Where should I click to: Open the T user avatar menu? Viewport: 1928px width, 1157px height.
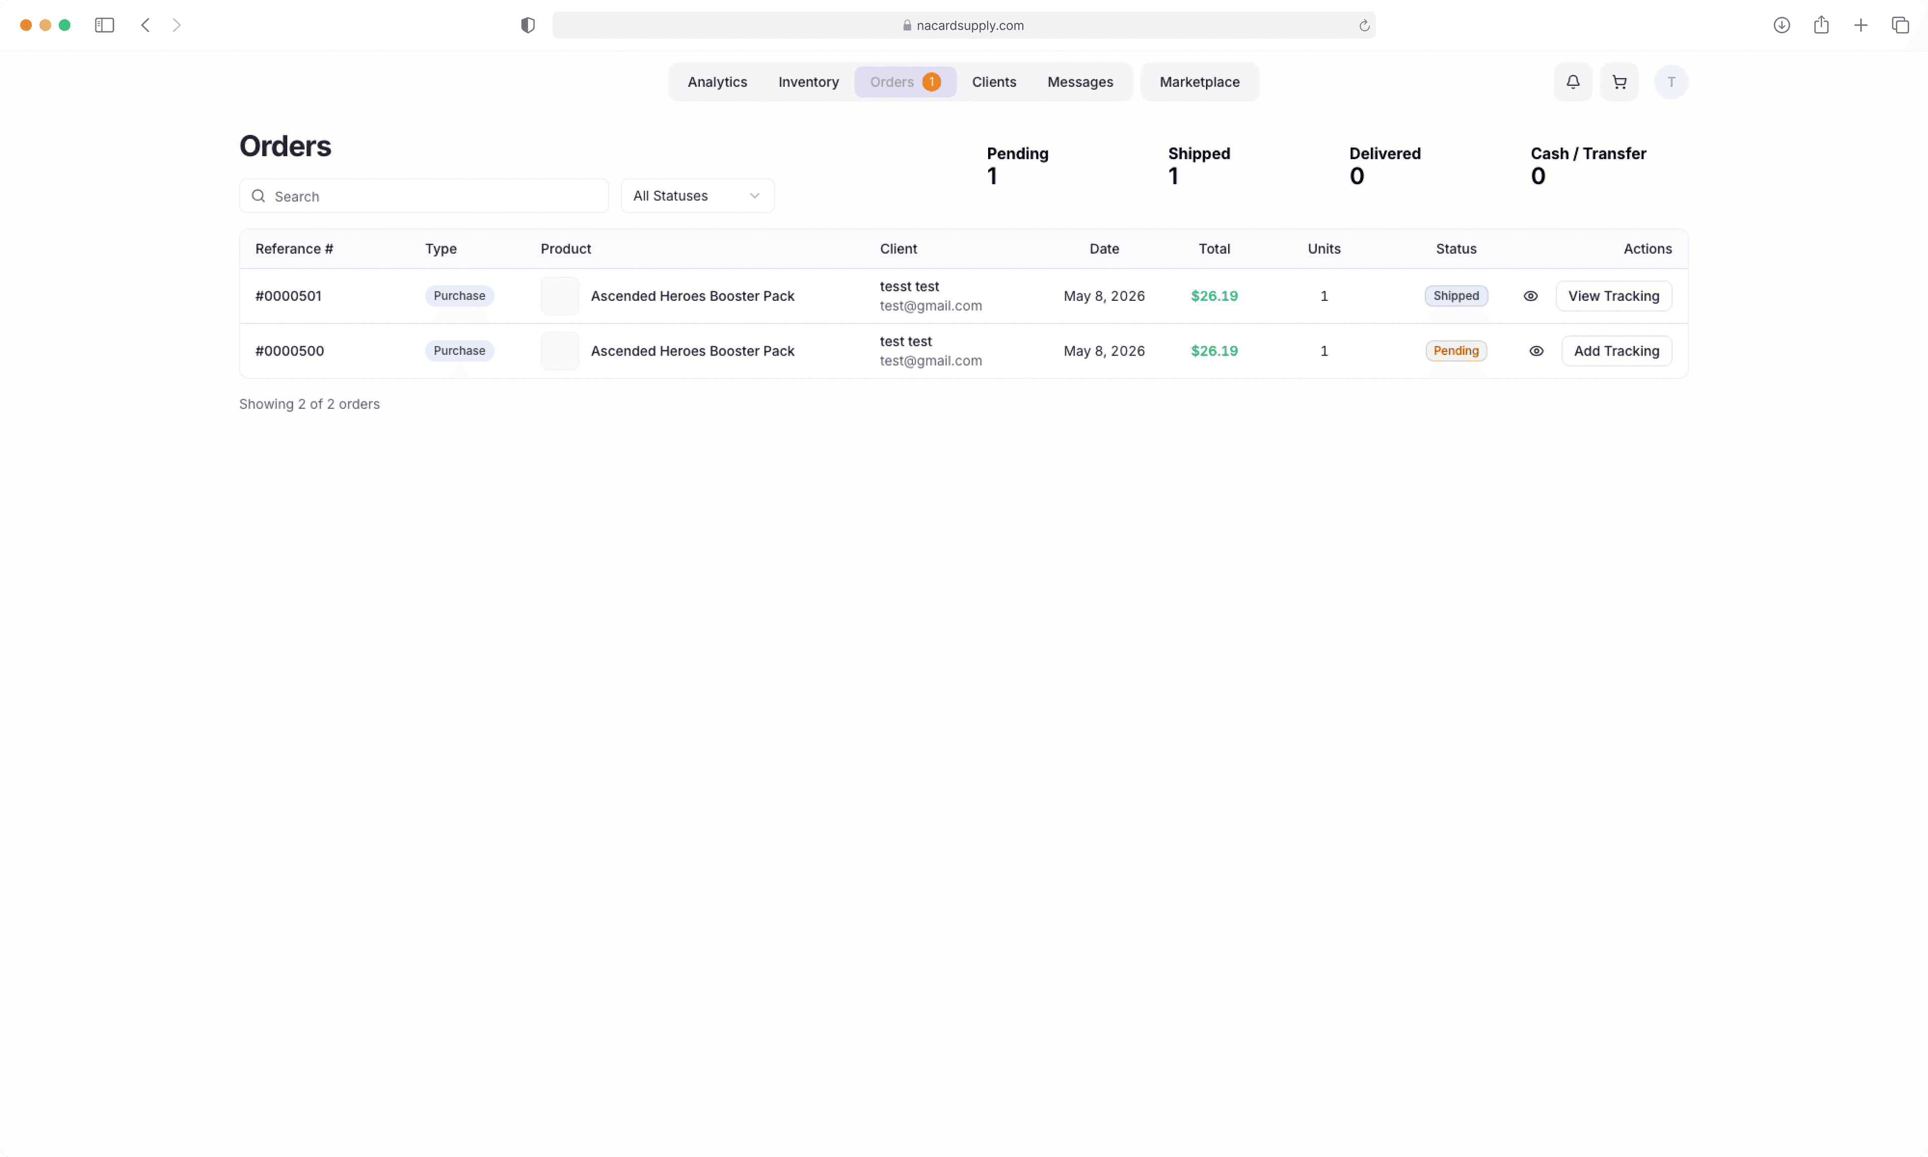(1671, 82)
